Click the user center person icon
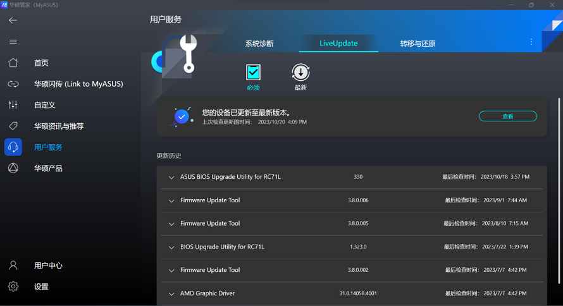The height and width of the screenshot is (306, 563). coord(13,266)
